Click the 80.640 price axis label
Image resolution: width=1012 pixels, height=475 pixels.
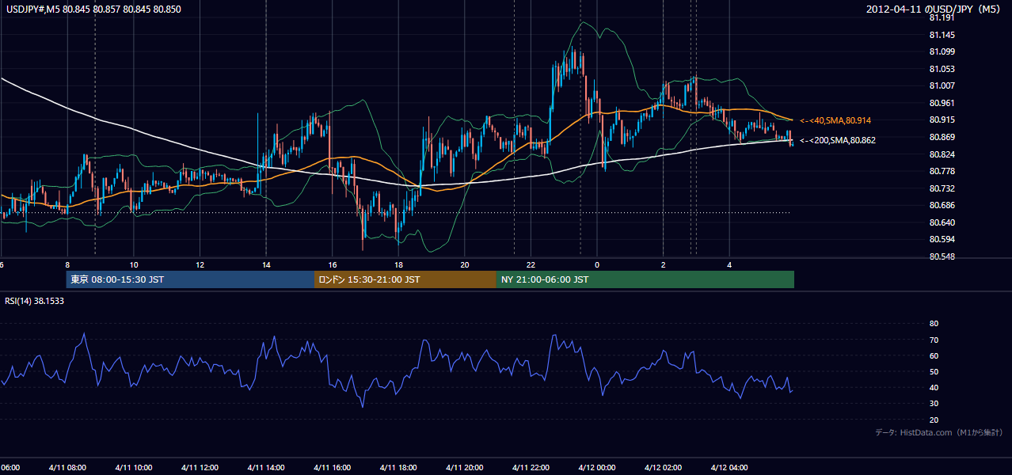coord(942,222)
